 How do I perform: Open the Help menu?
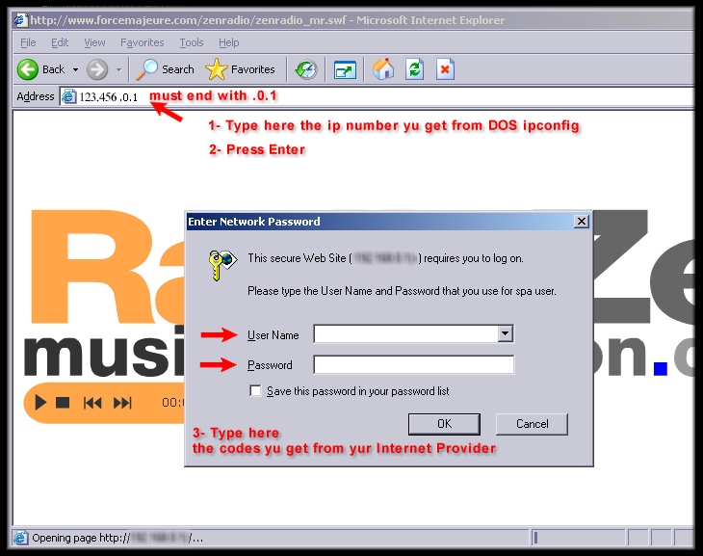click(228, 42)
